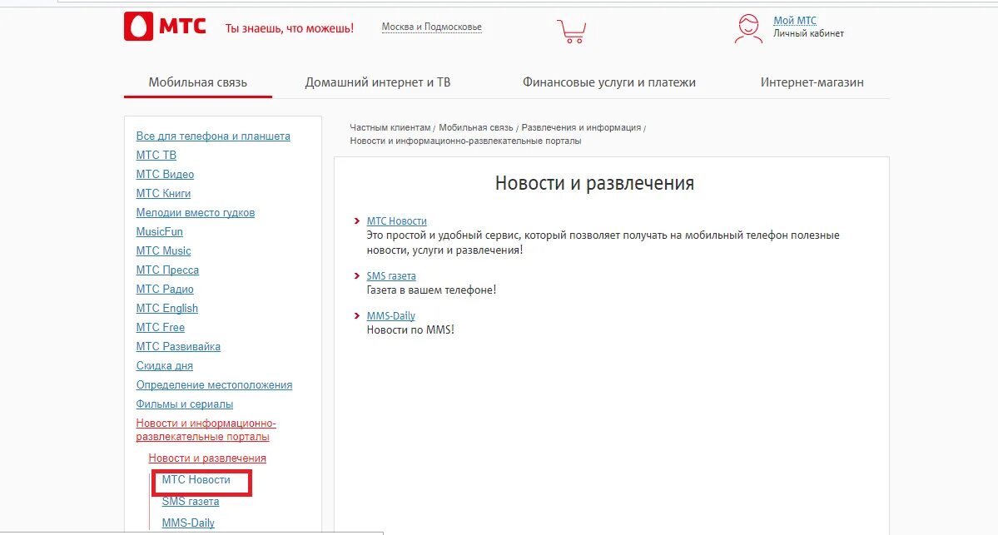
Task: Click the MTS egg logo
Action: click(x=138, y=27)
